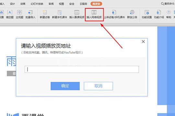Select the 主观题 subjective question tool
Viewport: 175px width, 116px height.
click(19, 14)
